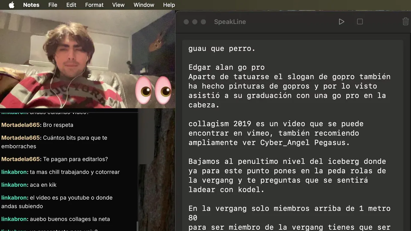The width and height of the screenshot is (411, 231).
Task: Open the Edit menu
Action: click(71, 5)
